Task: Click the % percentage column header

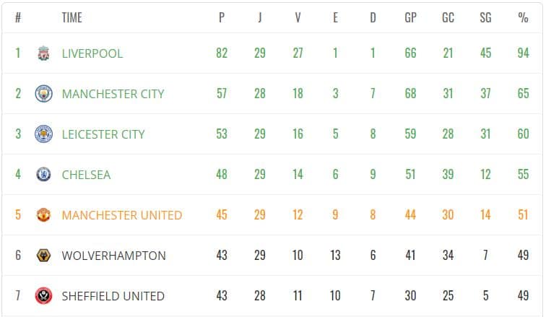Action: (523, 17)
